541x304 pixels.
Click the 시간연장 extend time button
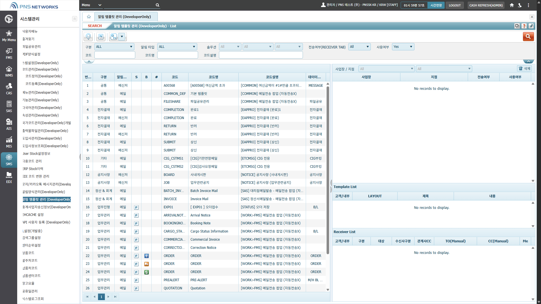click(436, 5)
